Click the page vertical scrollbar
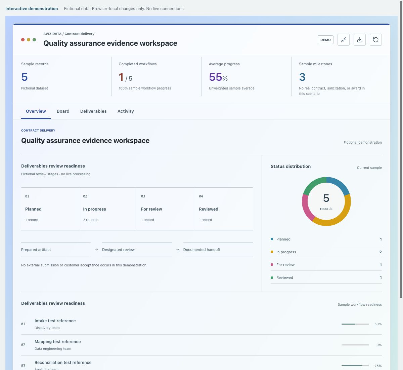Viewport: 403px width, 370px height. click(401, 150)
